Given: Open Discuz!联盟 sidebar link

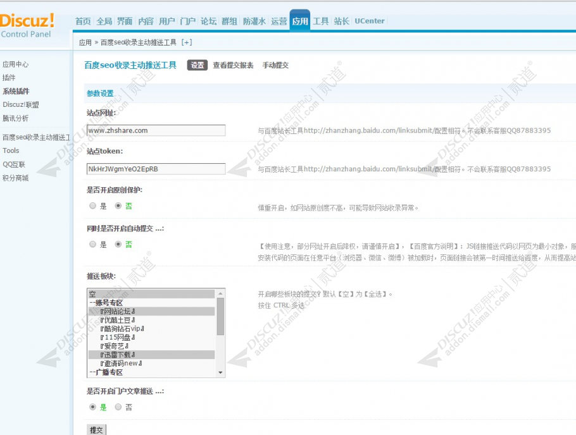Looking at the screenshot, I should (20, 104).
